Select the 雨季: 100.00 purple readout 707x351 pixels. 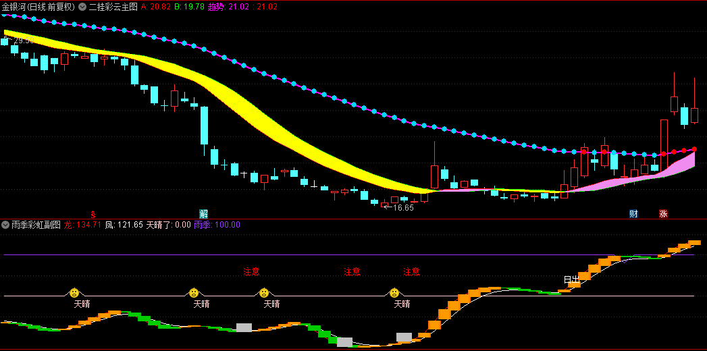click(x=217, y=224)
